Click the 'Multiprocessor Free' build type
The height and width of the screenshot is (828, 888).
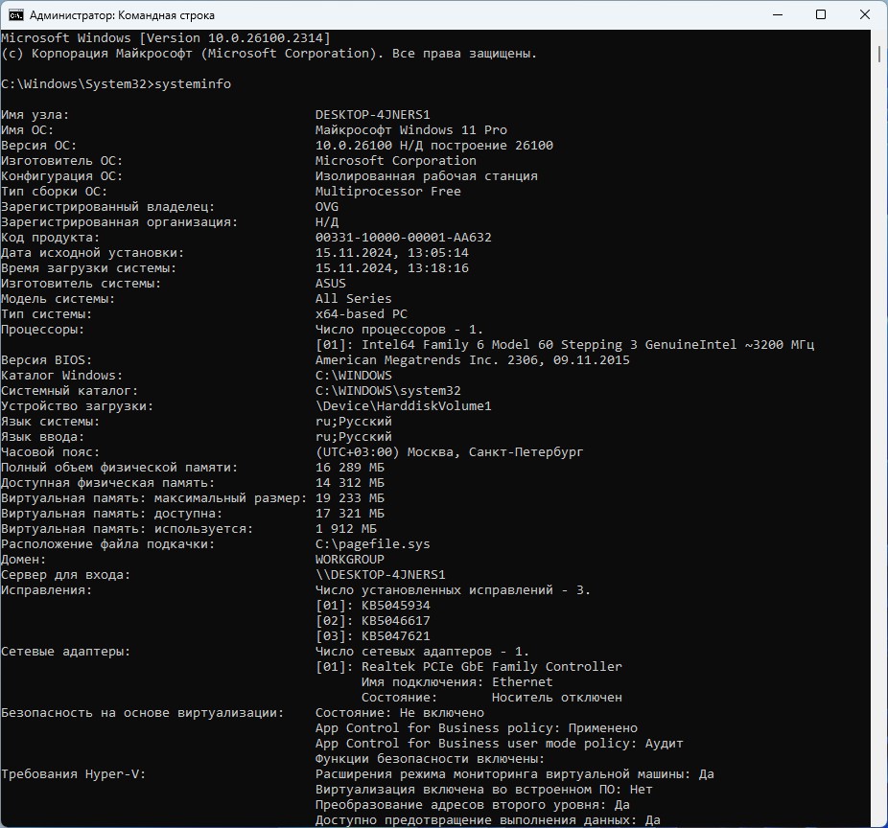point(388,191)
